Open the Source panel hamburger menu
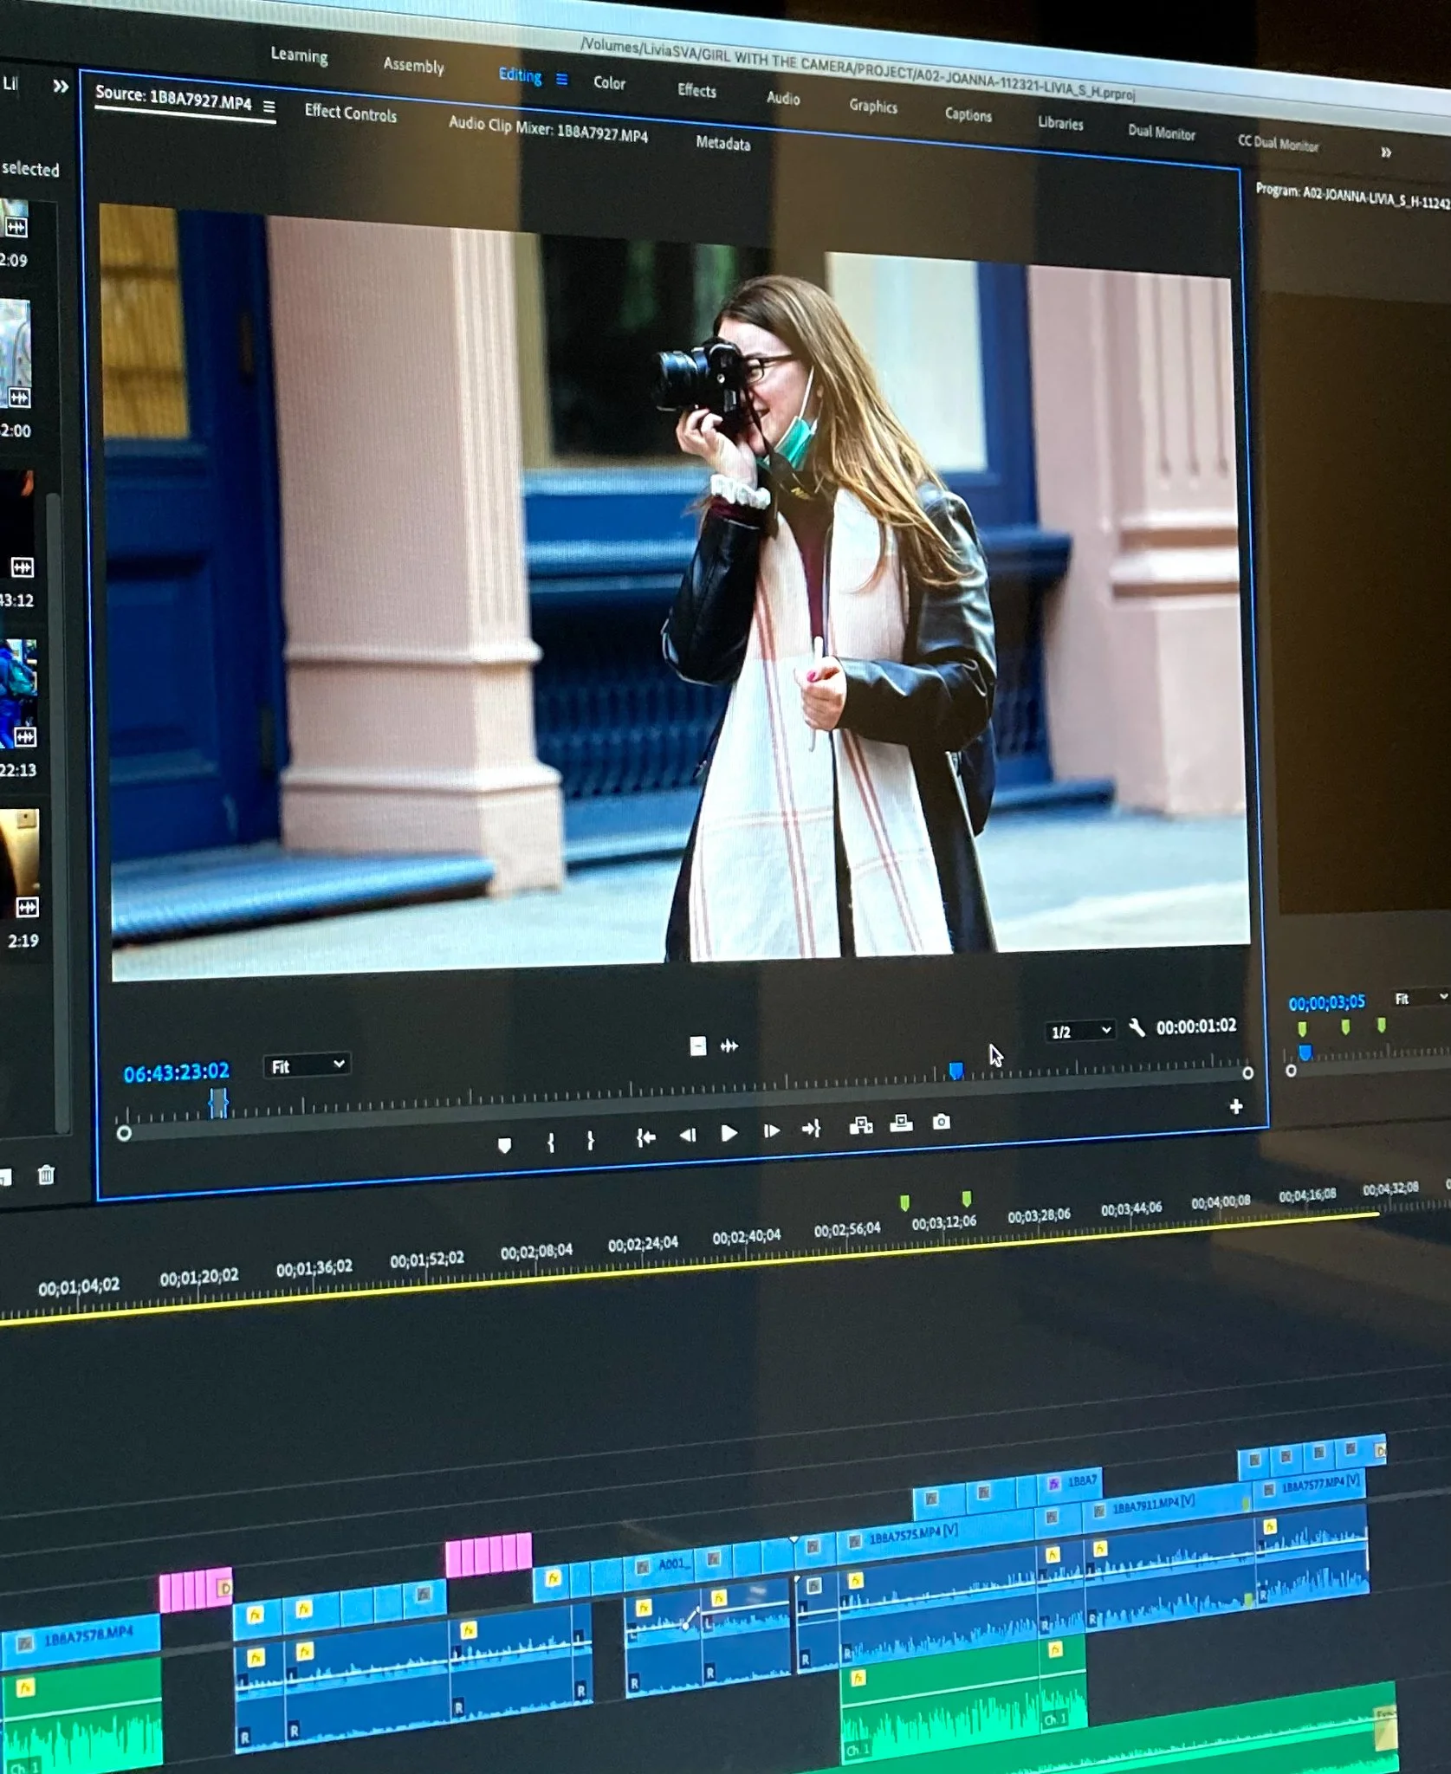Screen dimensions: 1451x1774 click(269, 107)
